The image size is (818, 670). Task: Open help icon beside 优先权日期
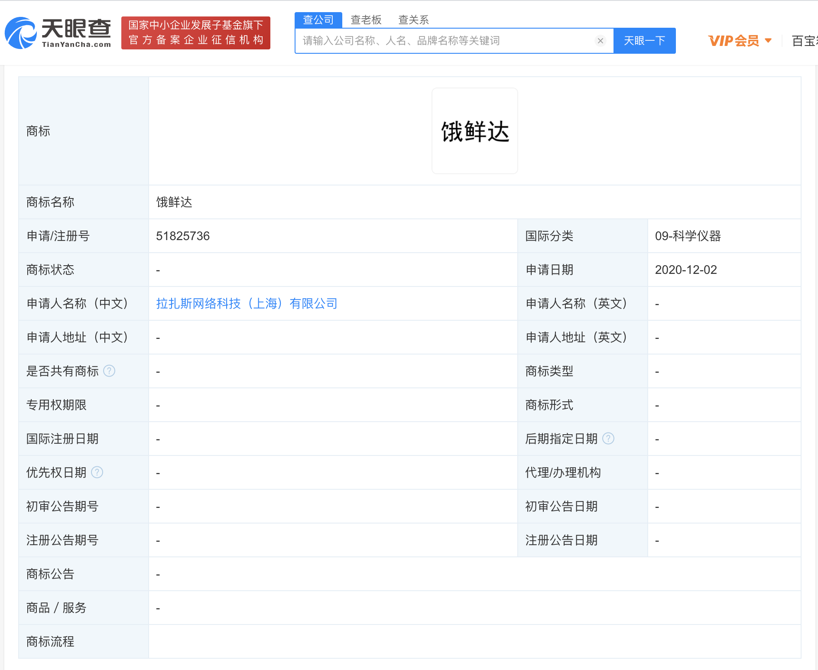coord(97,472)
